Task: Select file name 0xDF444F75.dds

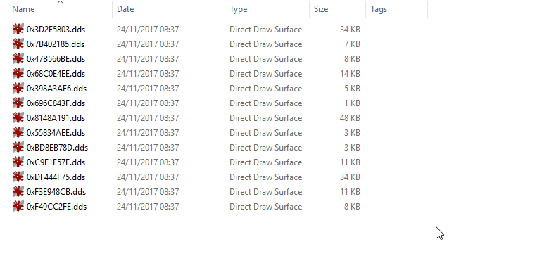Action: [56, 177]
